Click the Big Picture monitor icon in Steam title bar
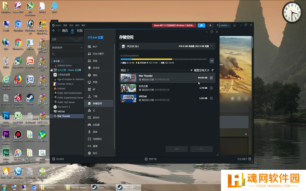The image size is (306, 191). pos(235,25)
